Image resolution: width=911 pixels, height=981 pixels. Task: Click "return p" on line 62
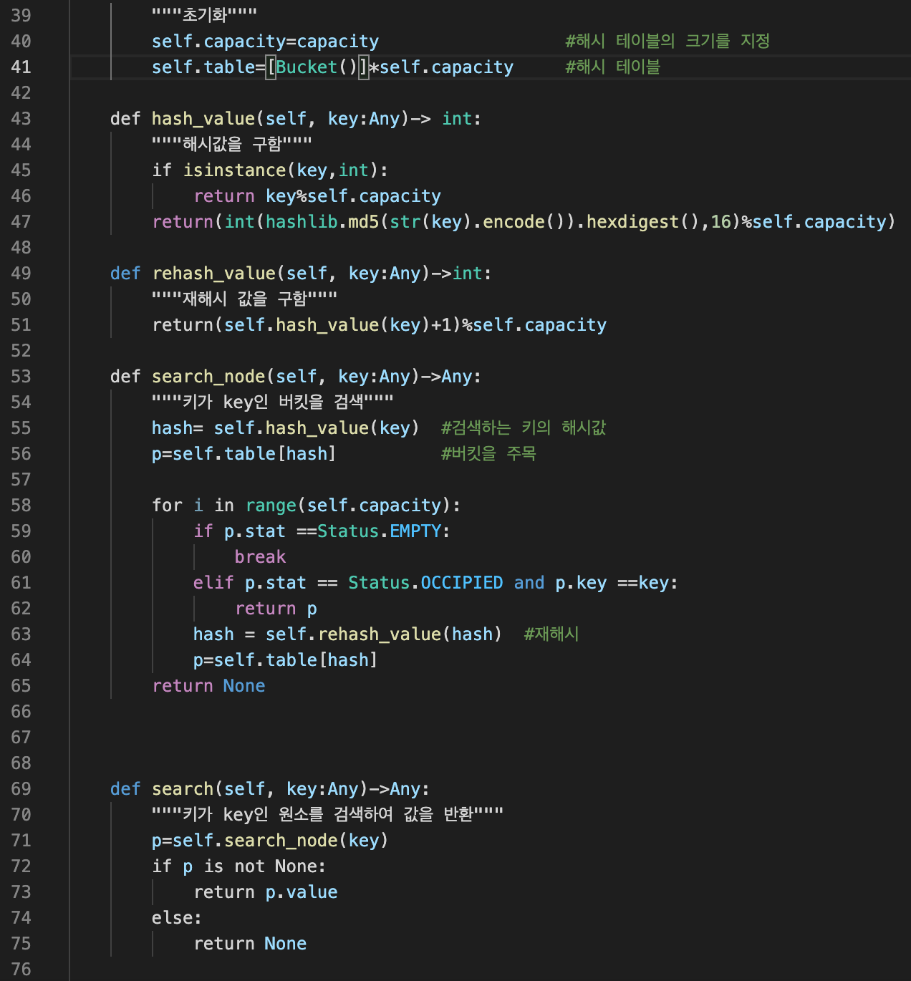276,609
